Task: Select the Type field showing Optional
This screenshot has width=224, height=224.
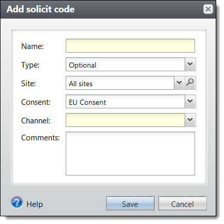Action: point(125,64)
